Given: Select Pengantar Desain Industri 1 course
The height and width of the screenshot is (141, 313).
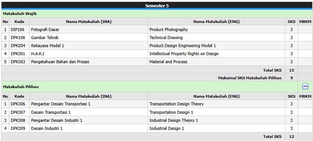Looking at the screenshot, I should [x=57, y=120].
